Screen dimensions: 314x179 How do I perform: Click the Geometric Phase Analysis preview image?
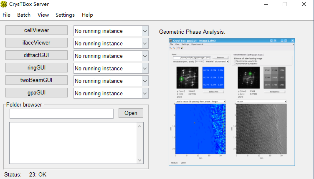click(x=232, y=102)
